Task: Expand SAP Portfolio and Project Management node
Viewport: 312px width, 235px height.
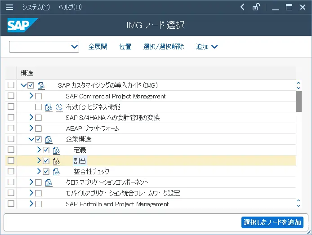Action: [x=31, y=204]
